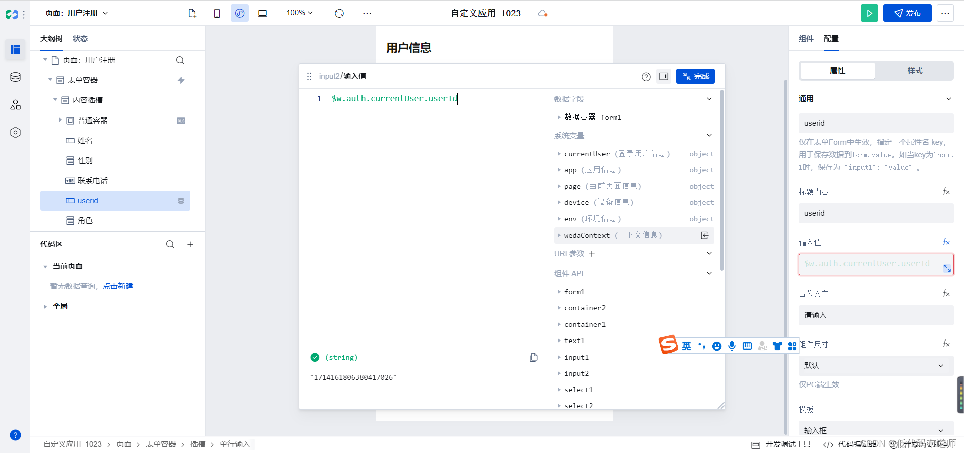Search the outline tree
Viewport: 964px width, 453px height.
click(x=180, y=60)
